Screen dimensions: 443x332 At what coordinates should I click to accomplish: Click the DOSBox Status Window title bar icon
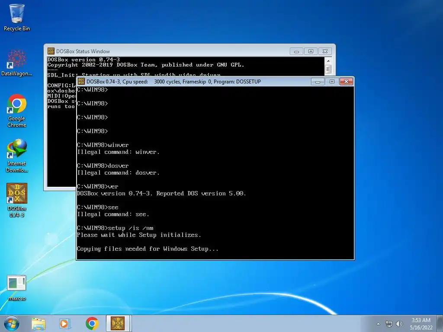[51, 51]
